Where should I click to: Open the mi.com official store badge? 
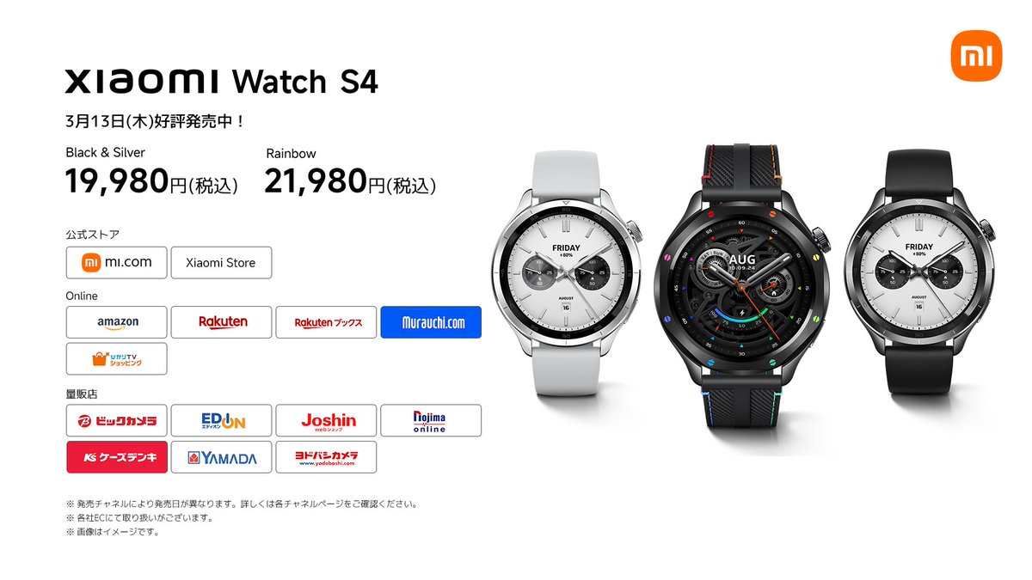(117, 262)
